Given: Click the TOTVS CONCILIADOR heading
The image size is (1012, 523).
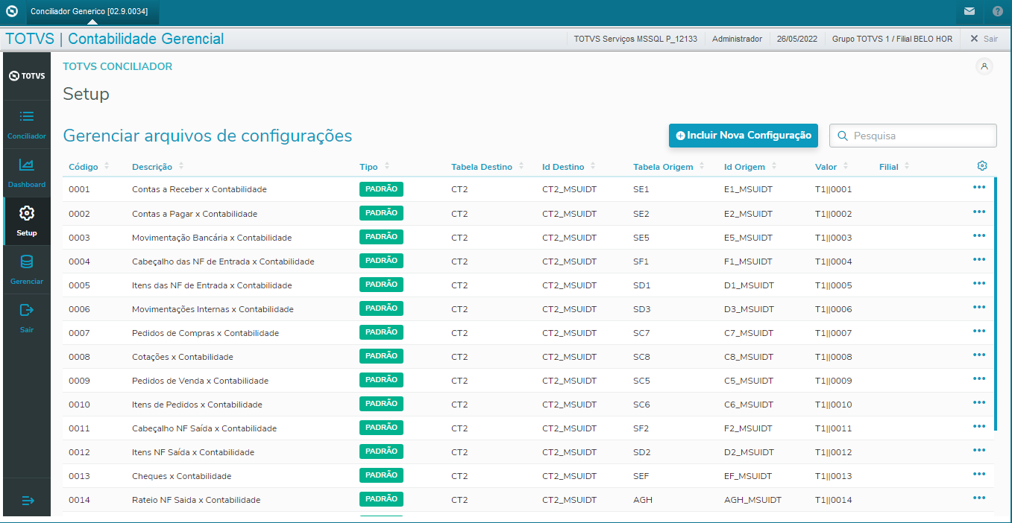Looking at the screenshot, I should point(117,66).
